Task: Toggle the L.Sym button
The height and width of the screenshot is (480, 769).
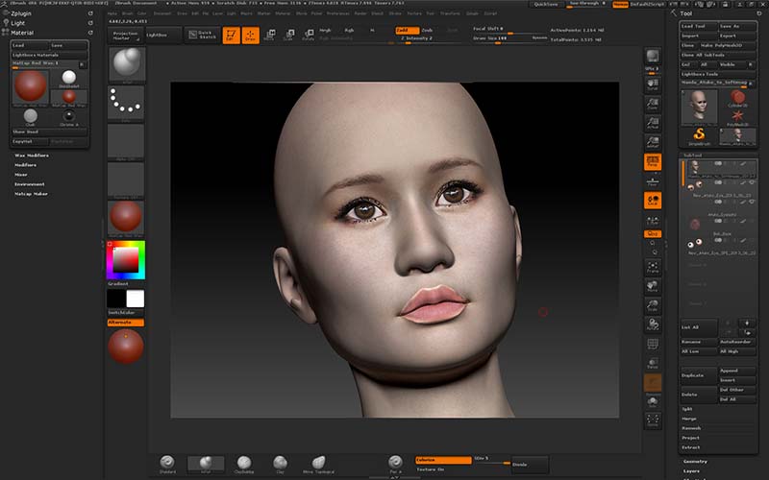Action: 653,221
